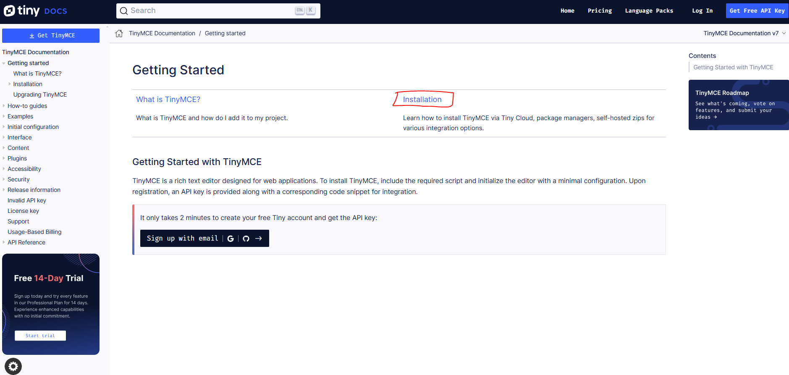
Task: Click TinyMCE Documentation breadcrumb link
Action: point(162,33)
